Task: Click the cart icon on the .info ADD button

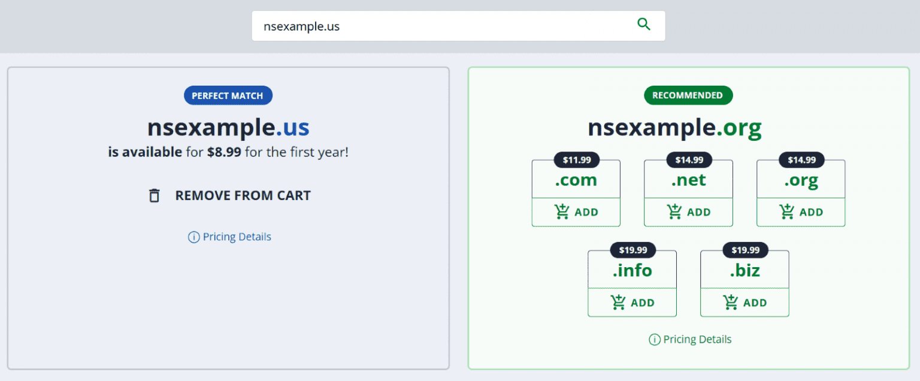Action: [x=618, y=303]
